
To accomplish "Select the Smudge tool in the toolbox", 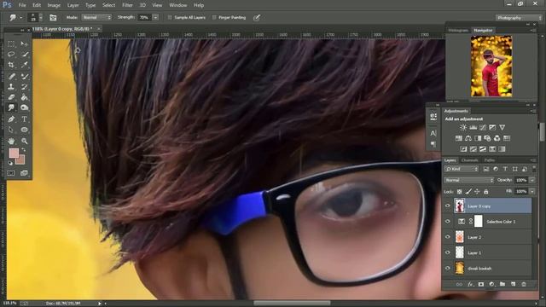I will (11, 108).
